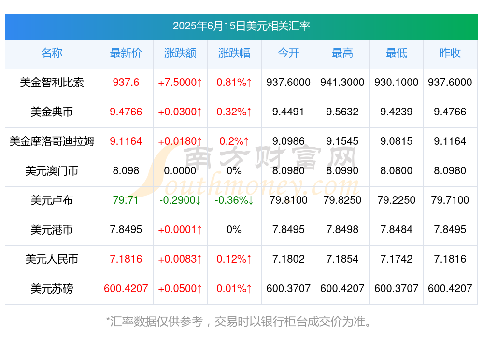Click the 名称 column header
483x337 pixels.
[x=52, y=53]
